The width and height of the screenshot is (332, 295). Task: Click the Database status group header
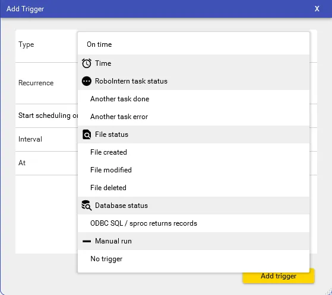coord(194,206)
